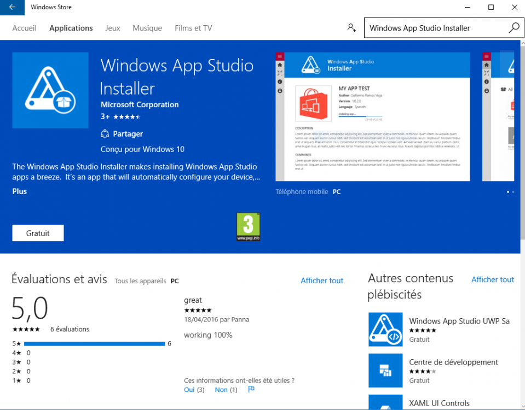
Task: Switch screenshots to Téléphone mobile
Action: click(x=302, y=192)
